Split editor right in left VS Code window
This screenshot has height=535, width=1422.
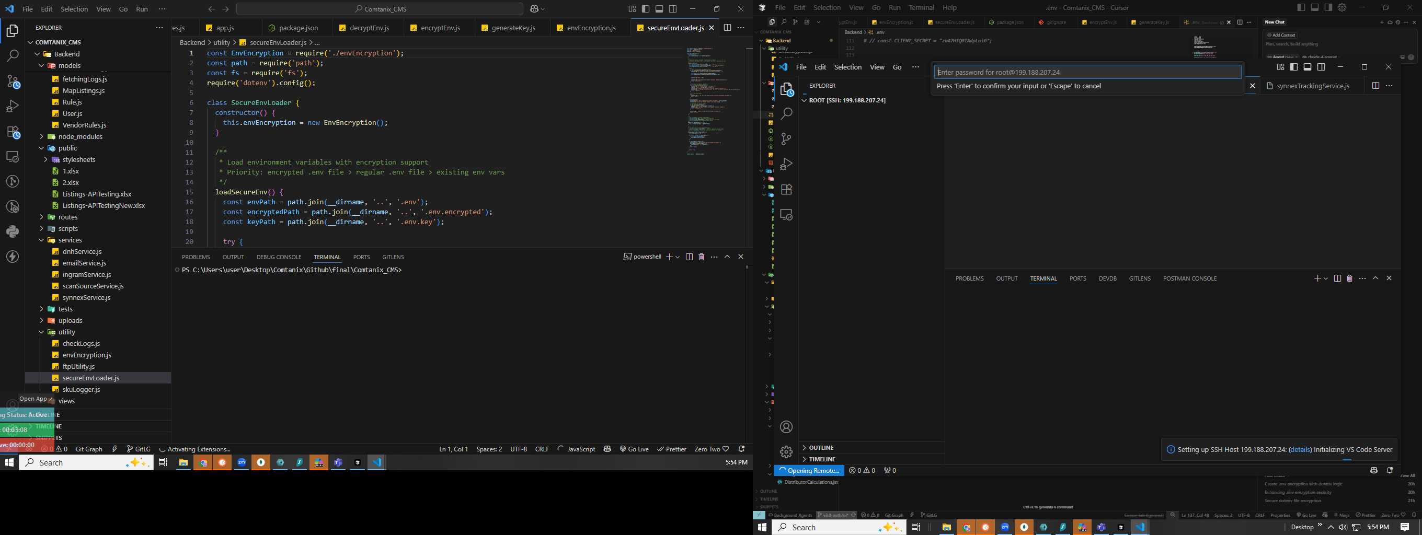tap(727, 28)
